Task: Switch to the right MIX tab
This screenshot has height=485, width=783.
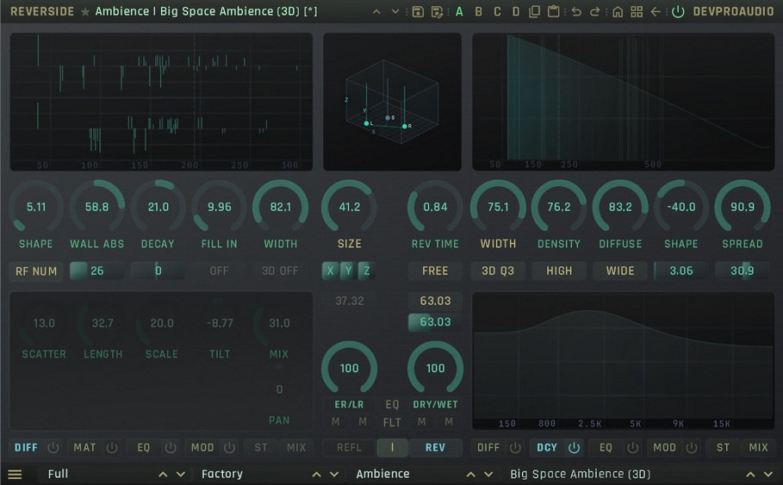Action: coord(758,448)
